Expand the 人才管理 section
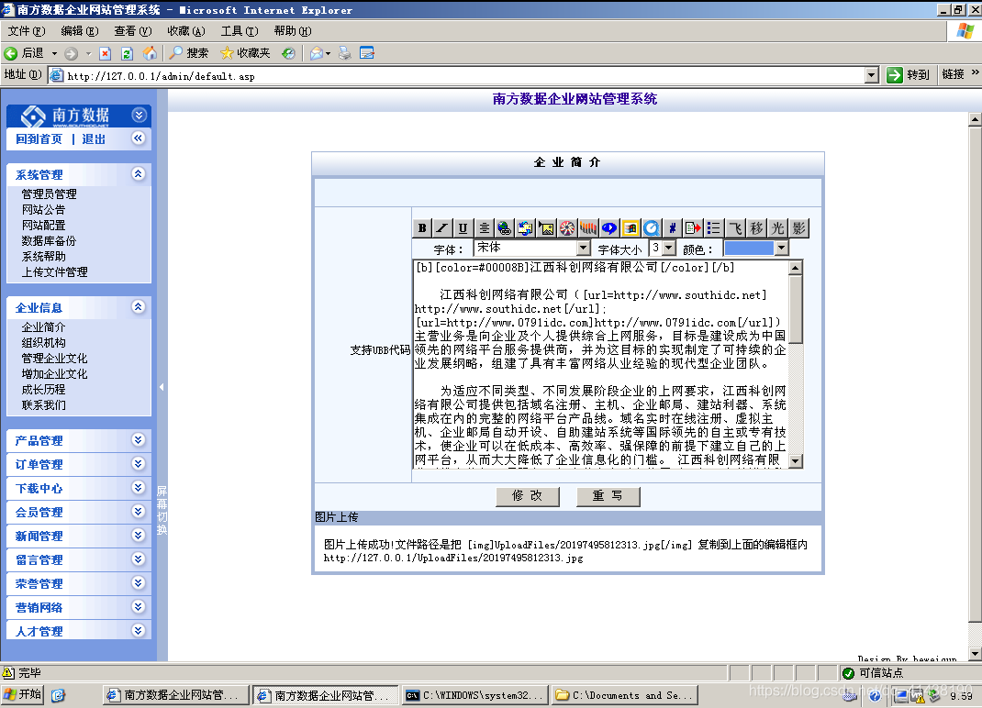The height and width of the screenshot is (708, 982). (x=139, y=630)
